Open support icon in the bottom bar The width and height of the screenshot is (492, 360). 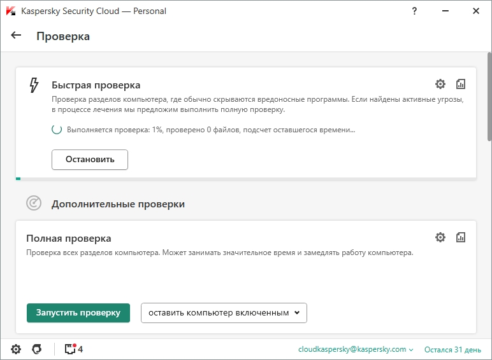coord(37,349)
